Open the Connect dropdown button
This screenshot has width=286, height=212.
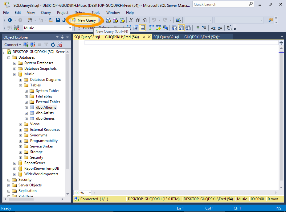click(13, 45)
